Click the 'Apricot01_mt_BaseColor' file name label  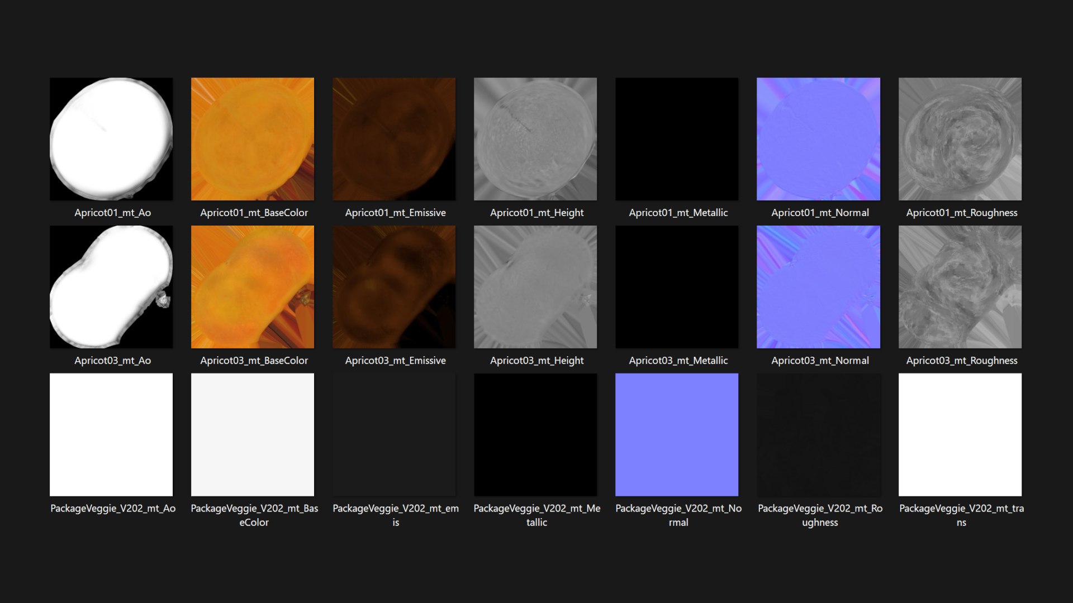tap(254, 213)
